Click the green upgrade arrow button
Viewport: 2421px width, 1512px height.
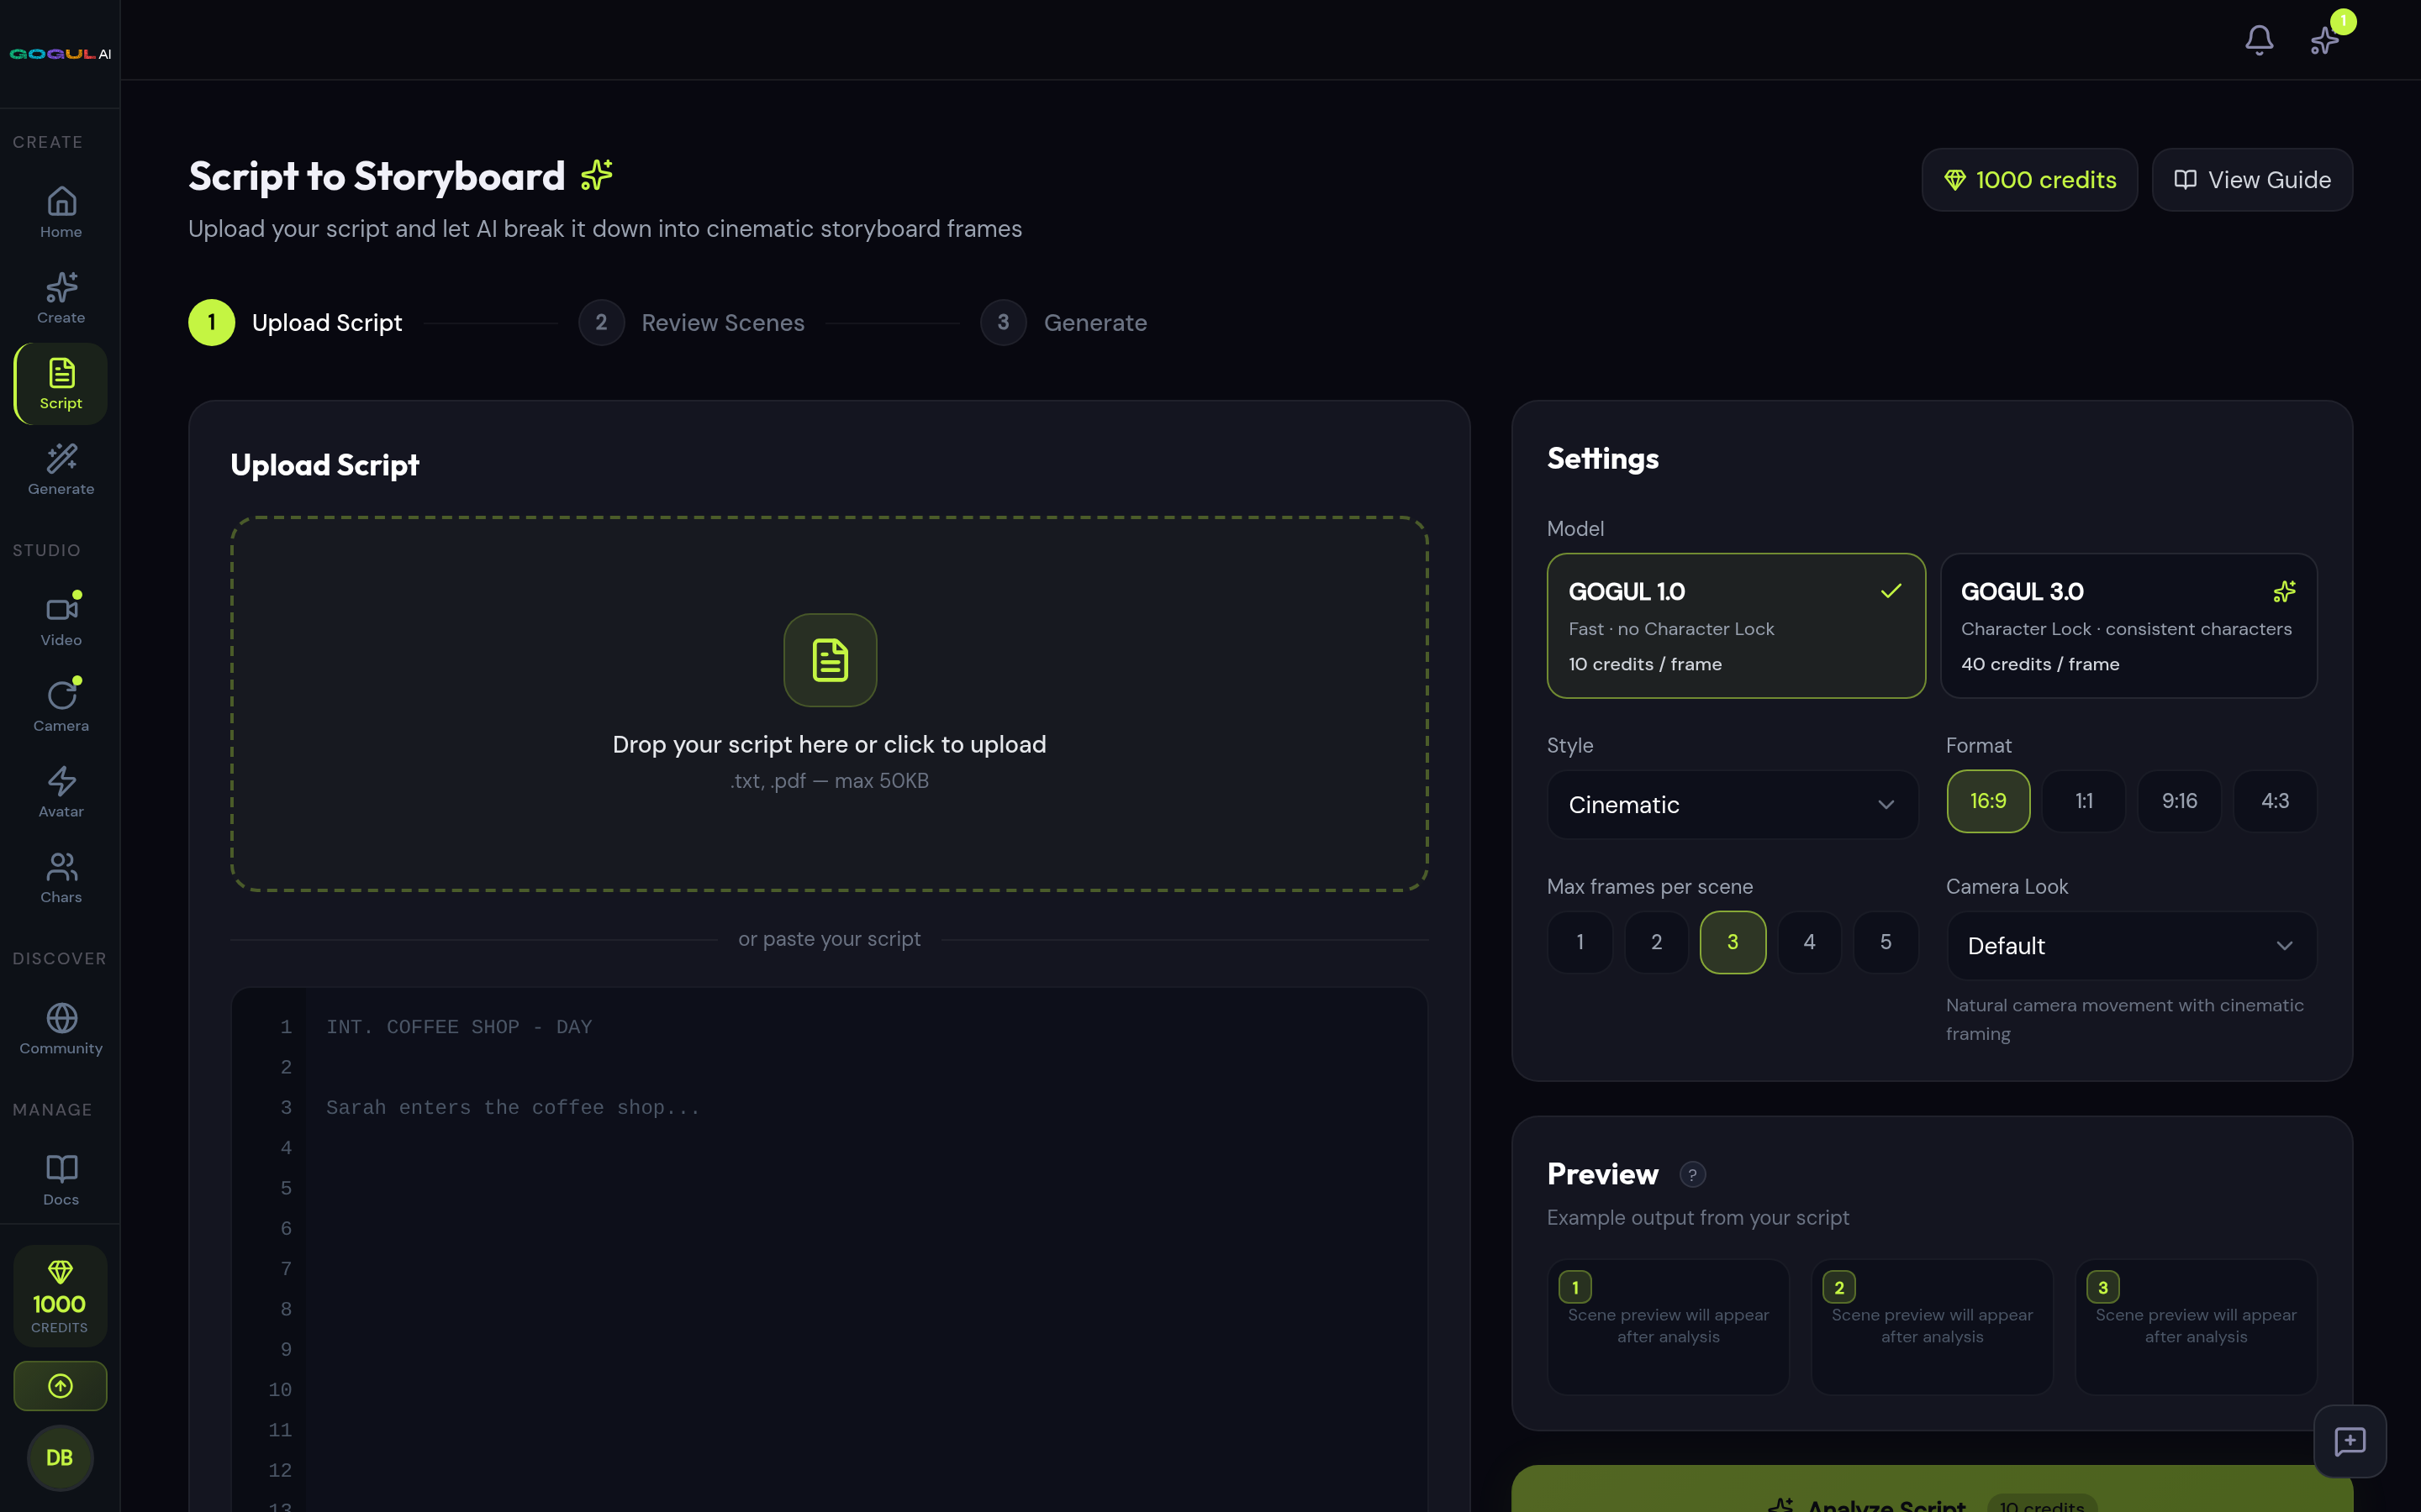60,1386
